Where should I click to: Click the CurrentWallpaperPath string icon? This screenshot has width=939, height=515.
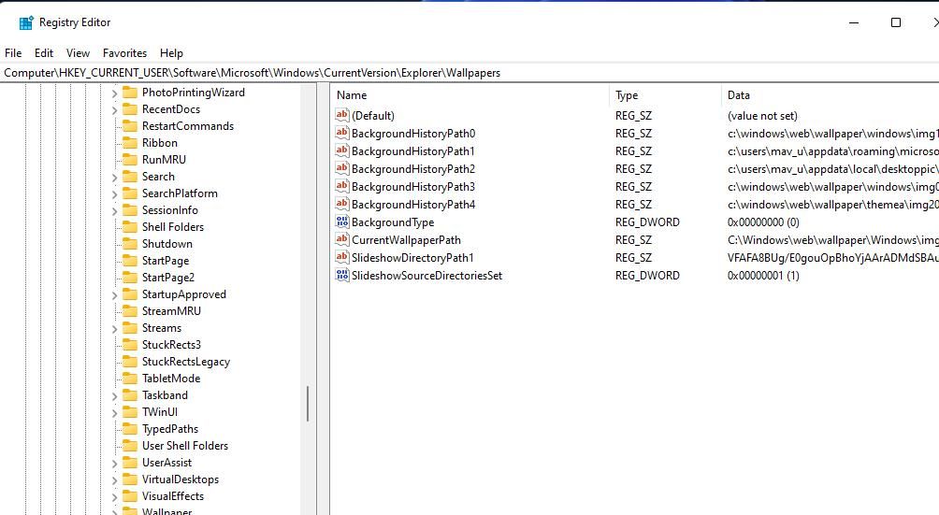pos(342,239)
